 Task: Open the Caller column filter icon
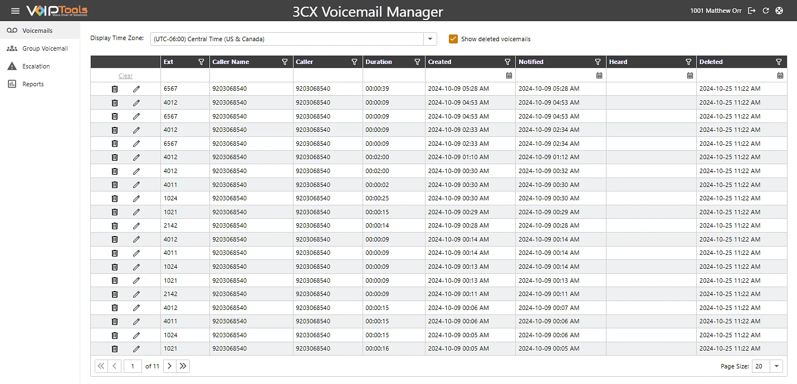(x=354, y=62)
